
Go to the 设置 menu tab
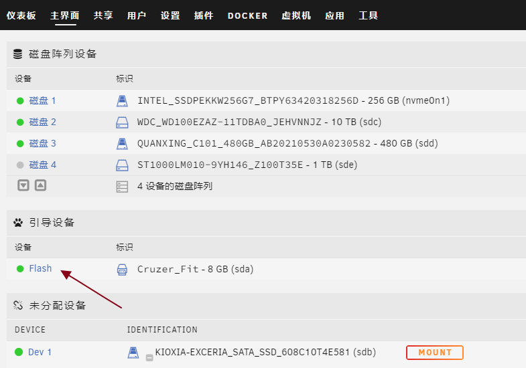pyautogui.click(x=170, y=15)
